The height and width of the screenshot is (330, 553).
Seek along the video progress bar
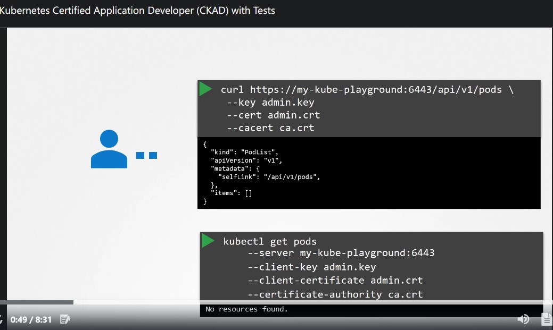click(277, 302)
